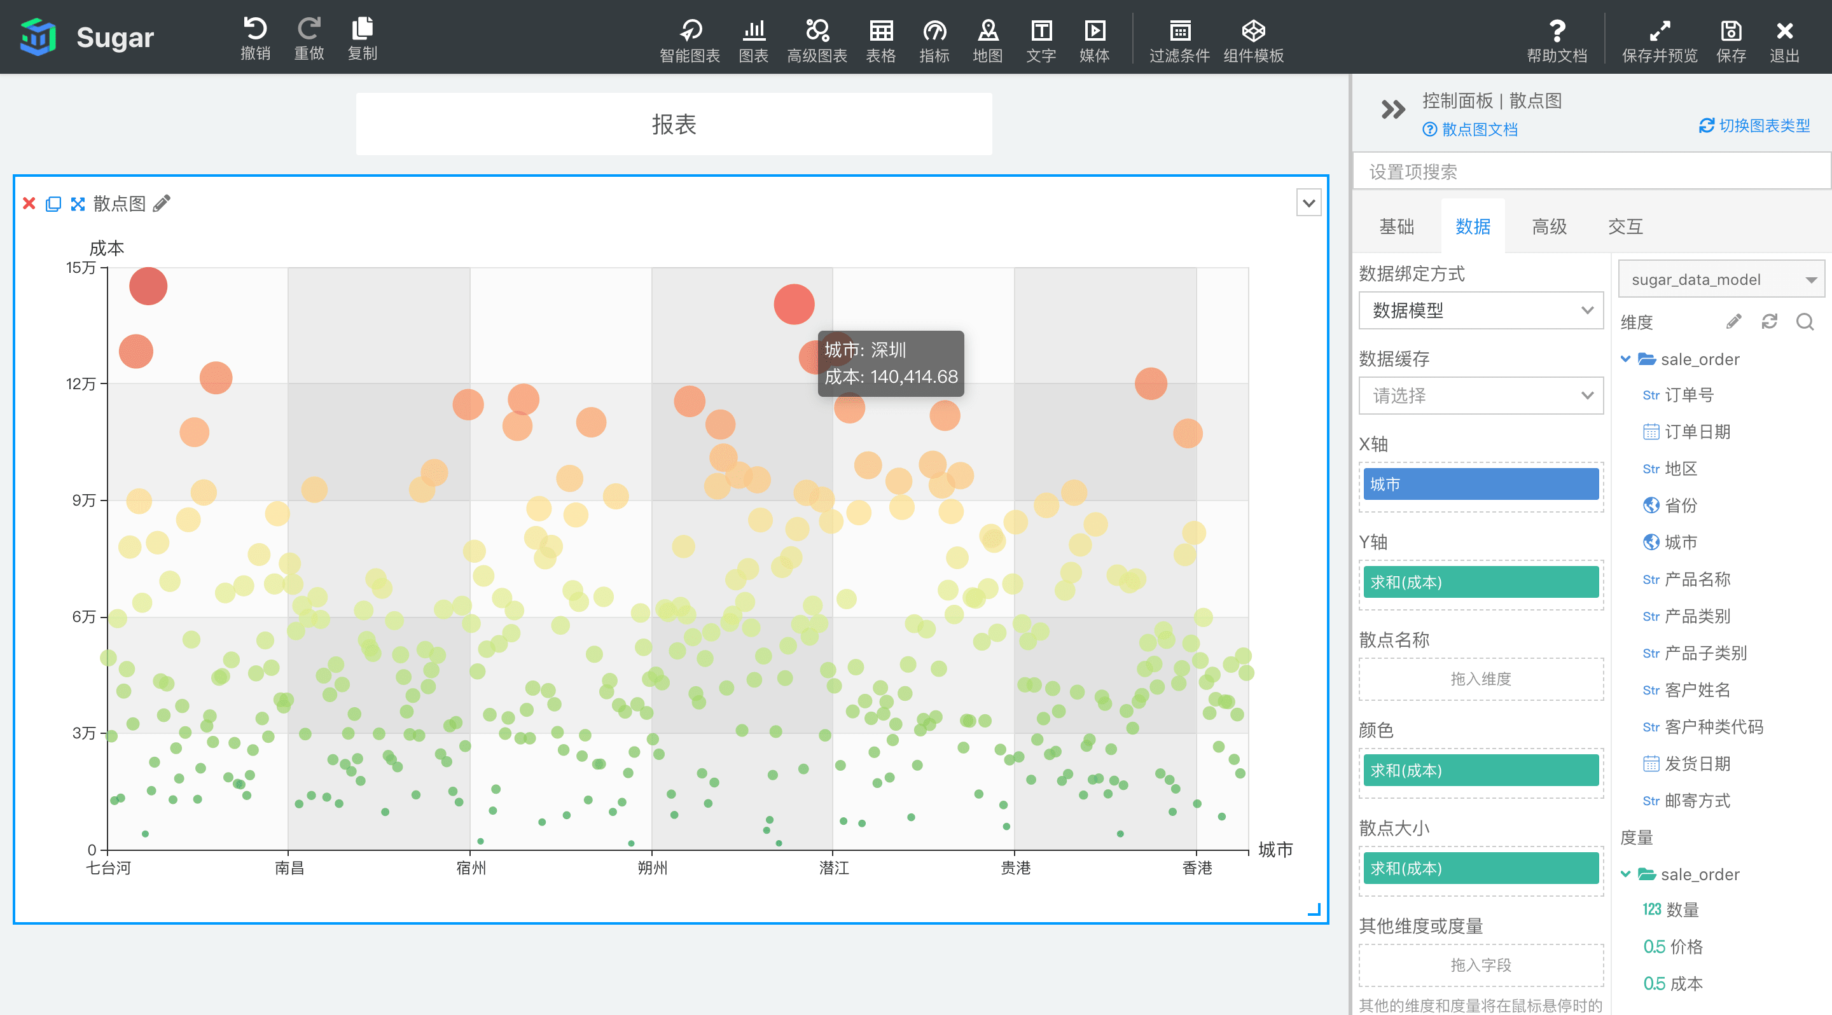Open the 图表 chart menu
This screenshot has width=1832, height=1015.
(753, 41)
